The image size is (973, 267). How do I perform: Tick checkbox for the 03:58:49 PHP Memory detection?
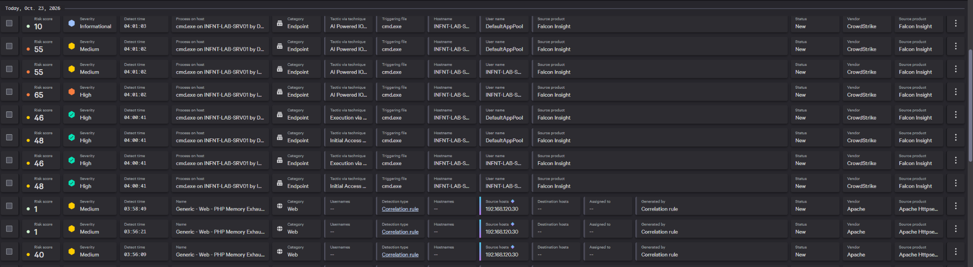coord(9,205)
